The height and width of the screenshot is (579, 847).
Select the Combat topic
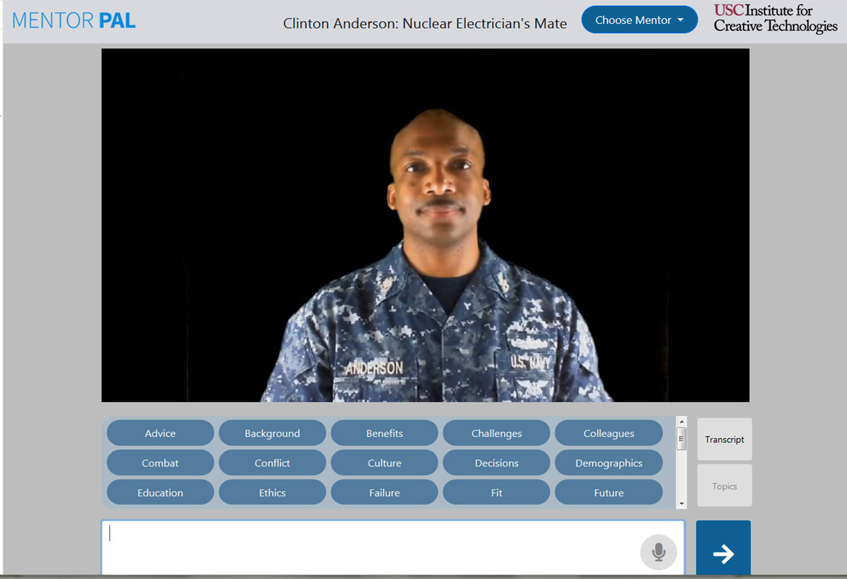[x=160, y=463]
